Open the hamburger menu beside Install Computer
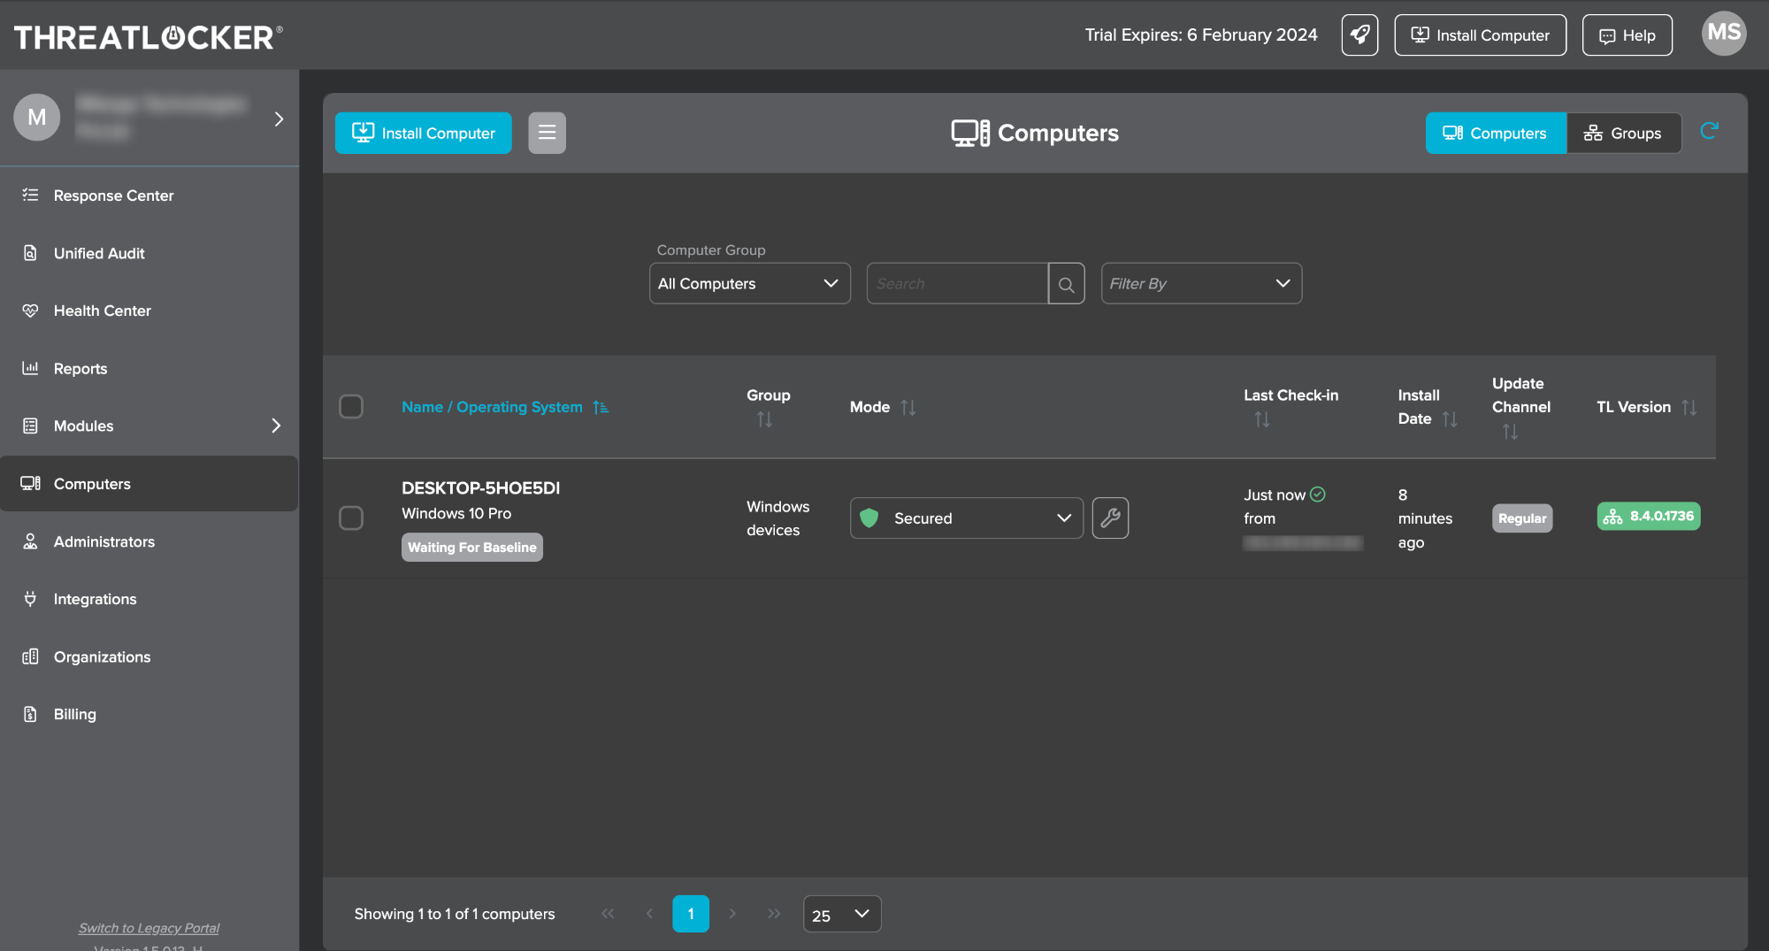The width and height of the screenshot is (1769, 951). pyautogui.click(x=547, y=133)
